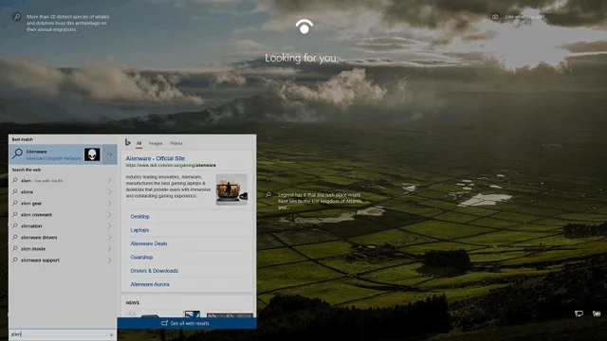Viewport: 607px width, 341px height.
Task: Click the News section heading
Action: click(x=133, y=303)
